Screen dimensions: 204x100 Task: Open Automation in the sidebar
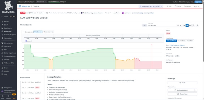[8, 38]
